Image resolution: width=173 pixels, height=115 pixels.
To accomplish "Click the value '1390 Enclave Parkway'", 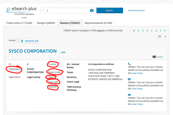I will click(74, 88).
